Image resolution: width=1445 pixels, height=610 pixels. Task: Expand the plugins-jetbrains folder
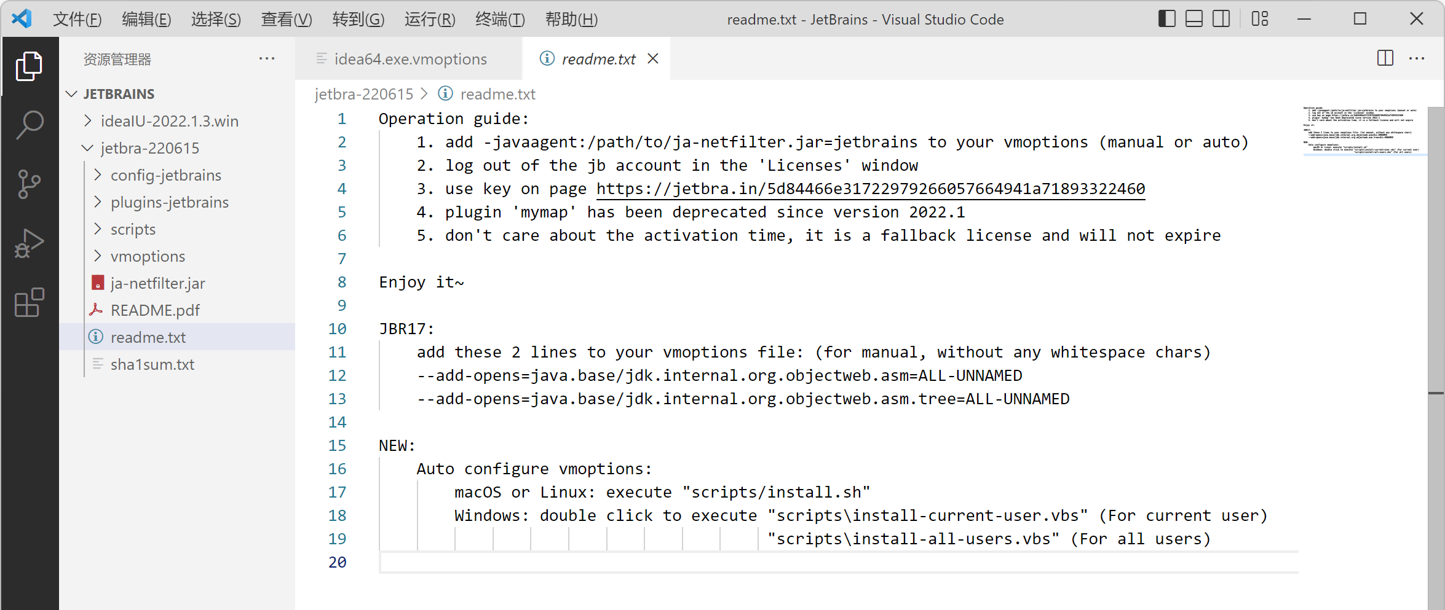pos(98,201)
